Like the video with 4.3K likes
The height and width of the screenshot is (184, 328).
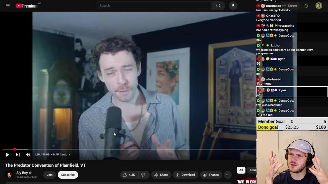129,175
